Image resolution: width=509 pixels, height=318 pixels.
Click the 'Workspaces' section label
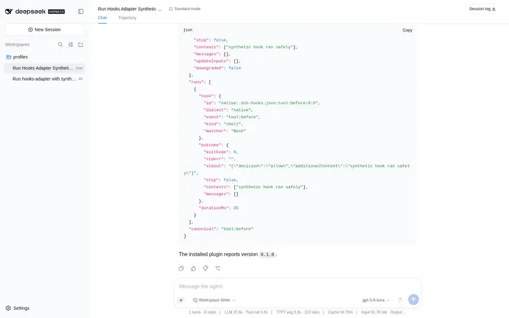(x=17, y=45)
